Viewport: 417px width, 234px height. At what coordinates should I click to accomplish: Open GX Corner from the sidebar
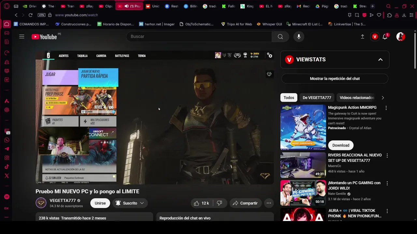(7, 208)
